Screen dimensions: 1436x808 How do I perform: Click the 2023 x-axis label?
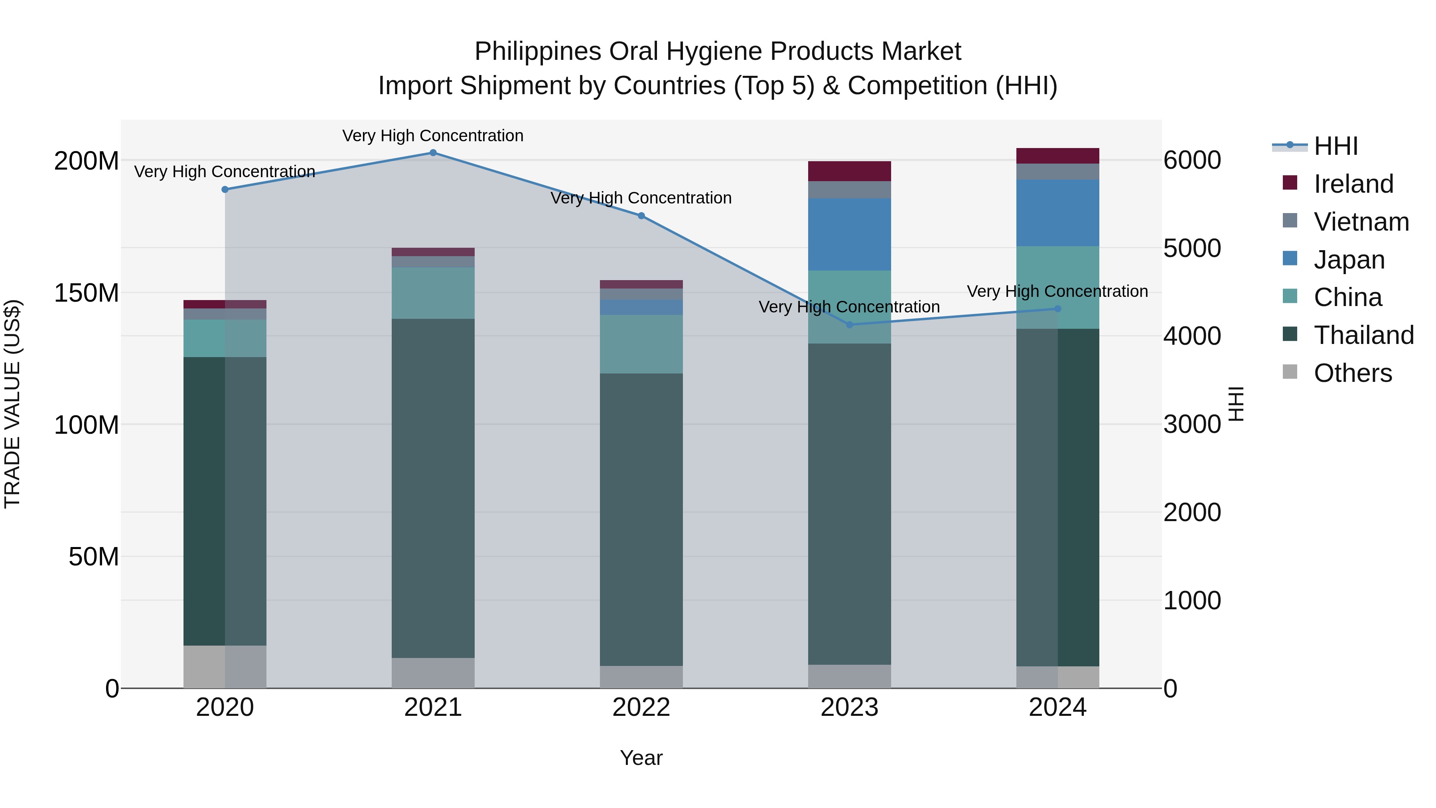click(850, 707)
